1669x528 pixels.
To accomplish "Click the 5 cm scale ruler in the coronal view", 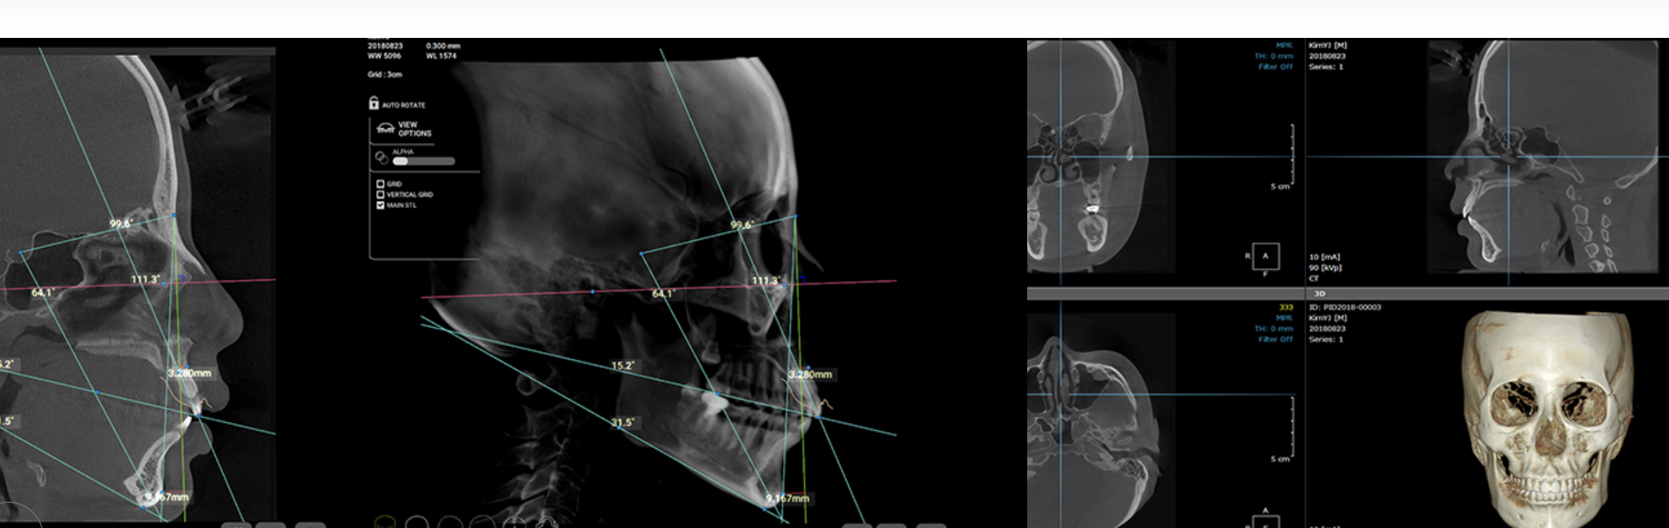I will pos(1292,154).
